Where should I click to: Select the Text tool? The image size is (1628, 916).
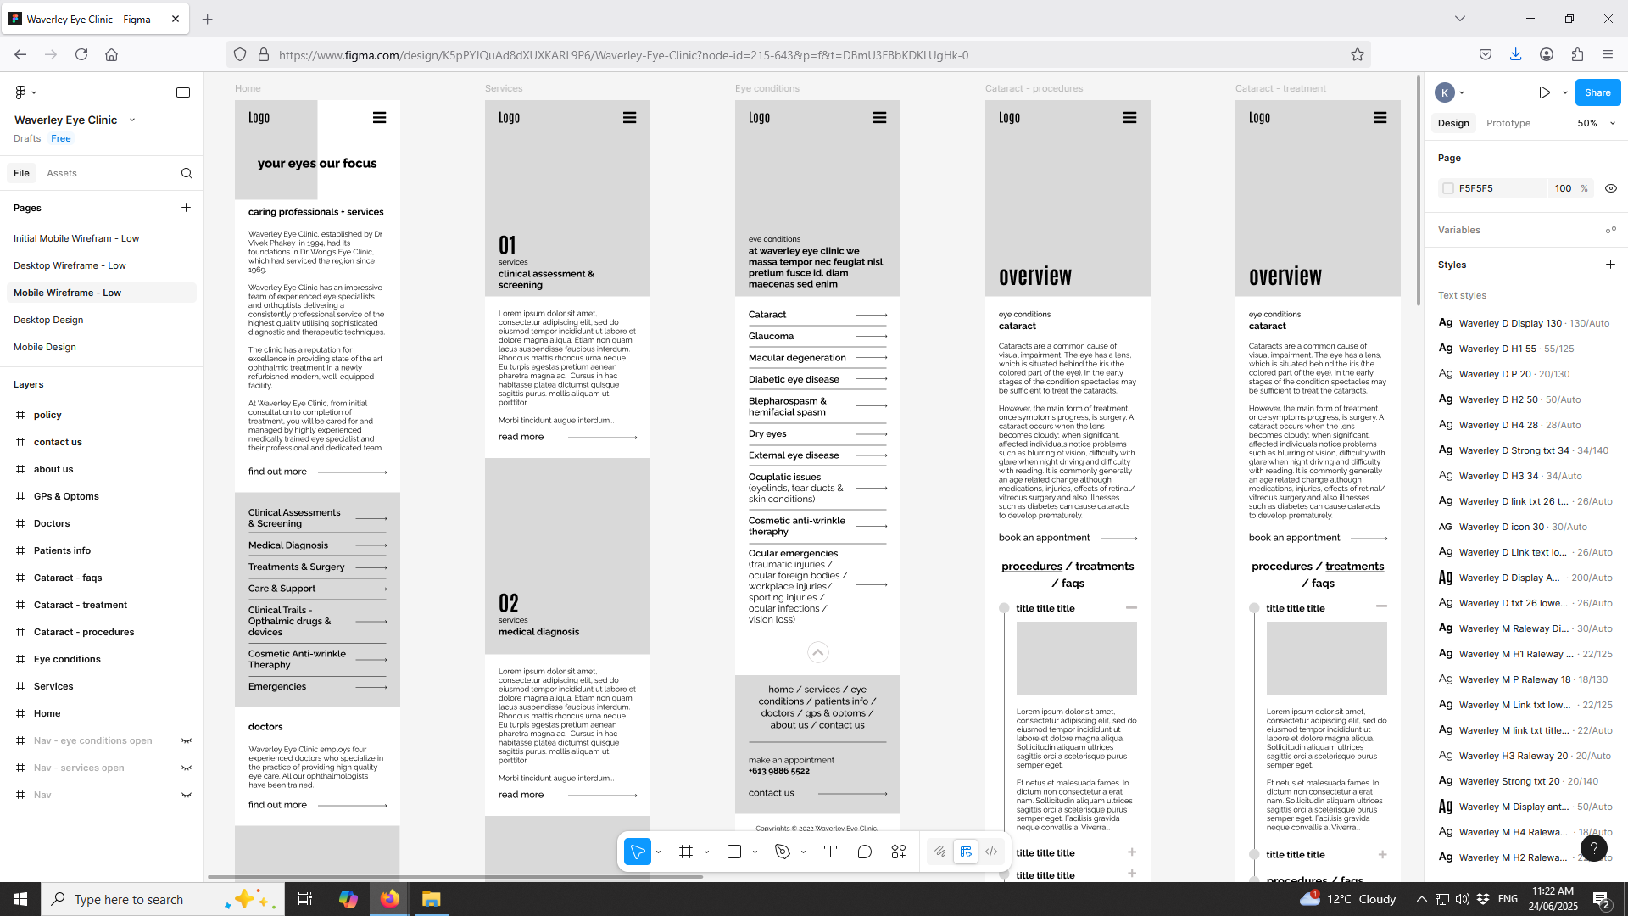[830, 852]
